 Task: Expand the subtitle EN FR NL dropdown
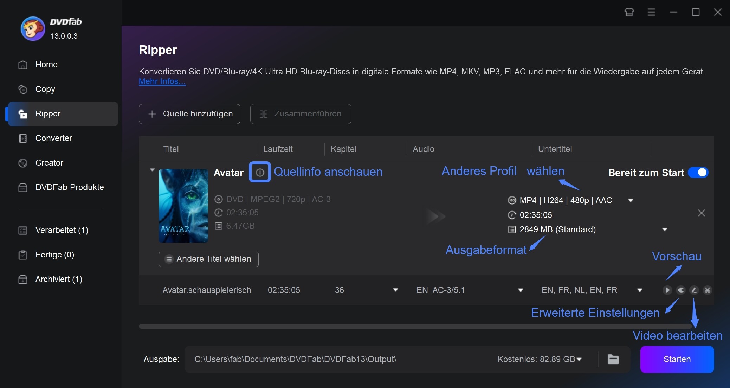click(x=640, y=290)
